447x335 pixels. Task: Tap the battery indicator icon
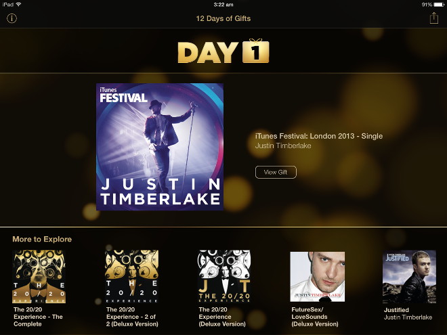pos(439,5)
